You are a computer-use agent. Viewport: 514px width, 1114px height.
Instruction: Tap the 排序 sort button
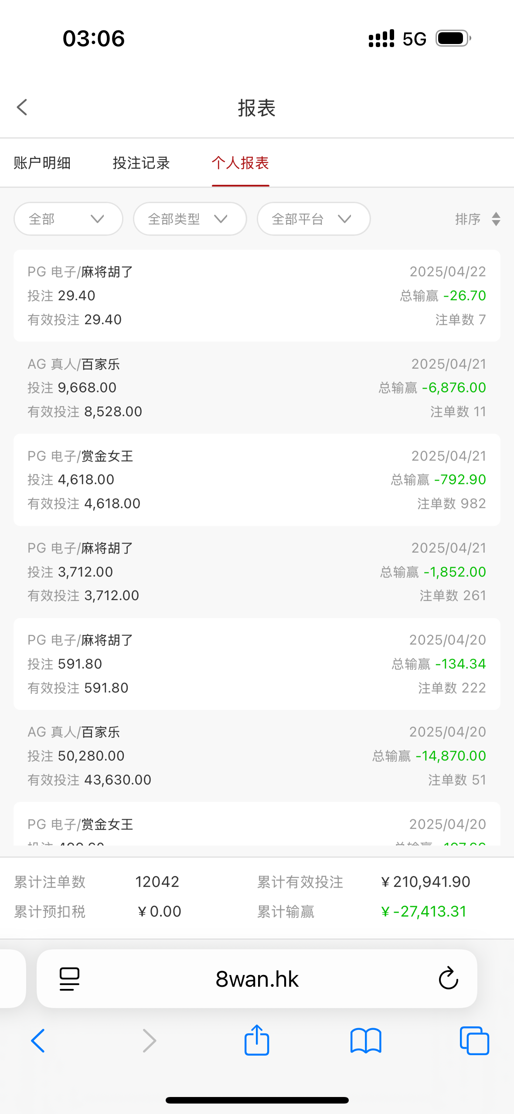(468, 219)
